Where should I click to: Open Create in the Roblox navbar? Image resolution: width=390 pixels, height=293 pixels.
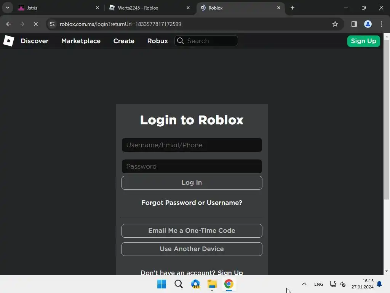[124, 41]
